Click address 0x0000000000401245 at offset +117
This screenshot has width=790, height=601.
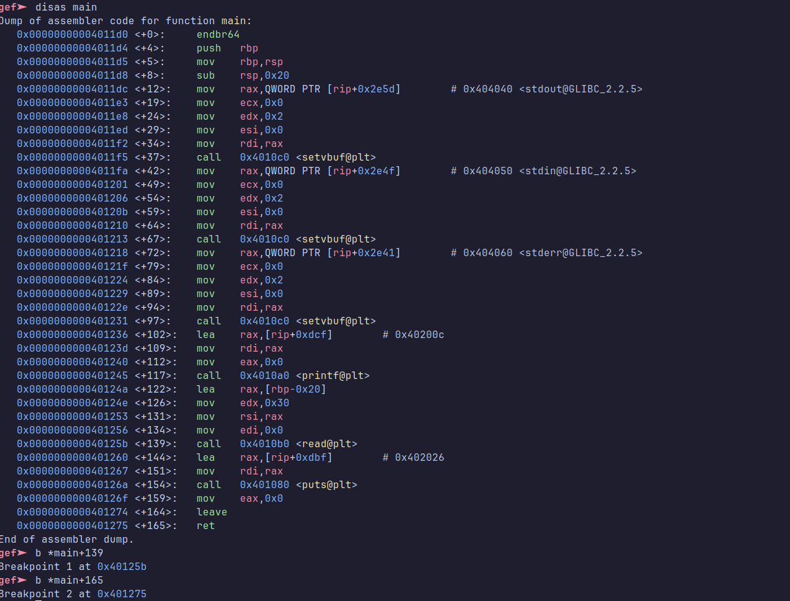click(x=73, y=375)
